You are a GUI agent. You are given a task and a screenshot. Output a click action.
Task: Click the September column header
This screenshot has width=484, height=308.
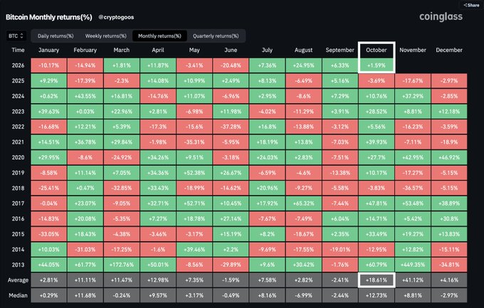point(340,50)
